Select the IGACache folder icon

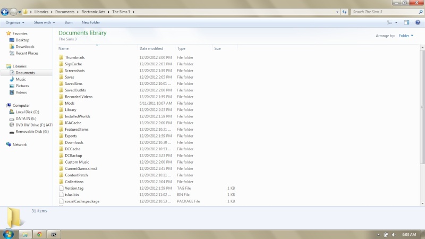pos(61,123)
